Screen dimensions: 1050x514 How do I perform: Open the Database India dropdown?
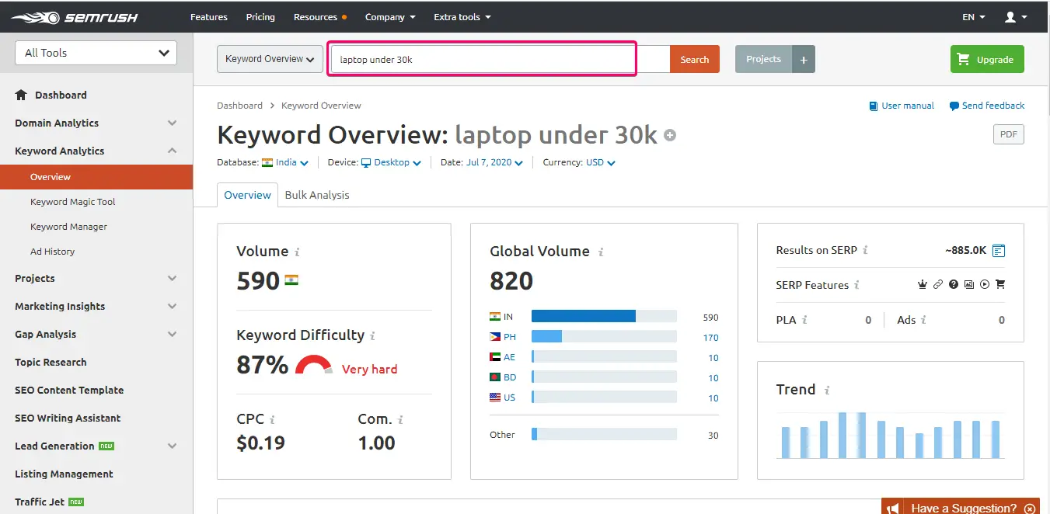pyautogui.click(x=285, y=162)
